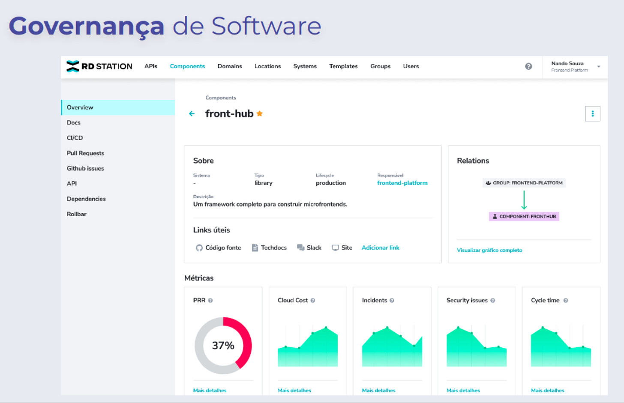Screen dimensions: 624x403
Task: Open the three-dot options menu
Action: pyautogui.click(x=593, y=113)
